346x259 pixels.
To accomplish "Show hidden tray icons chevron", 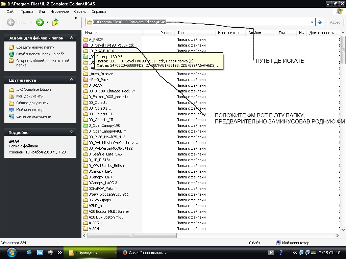I will point(295,253).
